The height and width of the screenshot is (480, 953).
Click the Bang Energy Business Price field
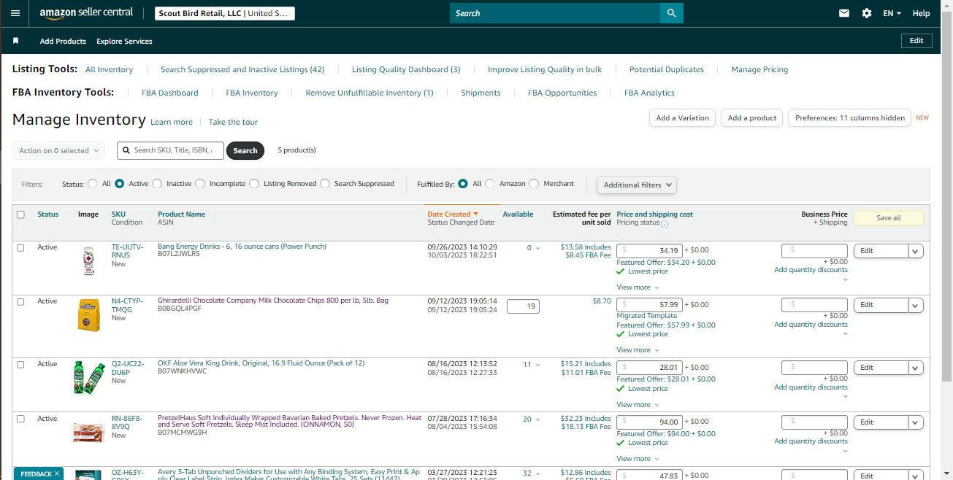pos(814,250)
